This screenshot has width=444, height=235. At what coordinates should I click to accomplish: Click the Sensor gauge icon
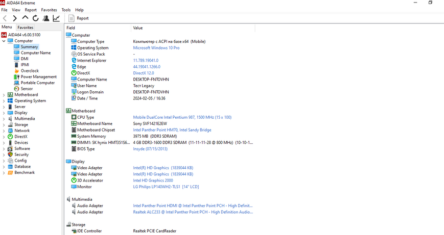pos(17,89)
